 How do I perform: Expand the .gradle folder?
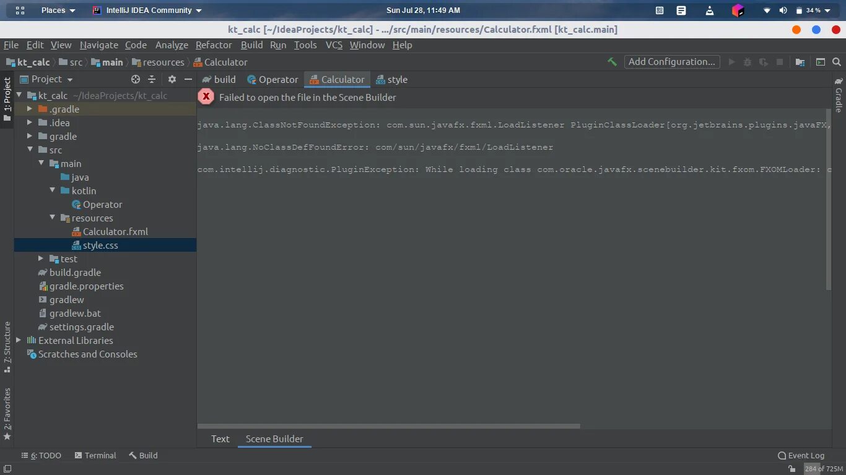coord(29,109)
